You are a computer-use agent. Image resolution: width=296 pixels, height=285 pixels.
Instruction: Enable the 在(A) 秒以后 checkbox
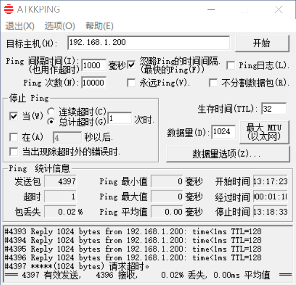pos(14,137)
